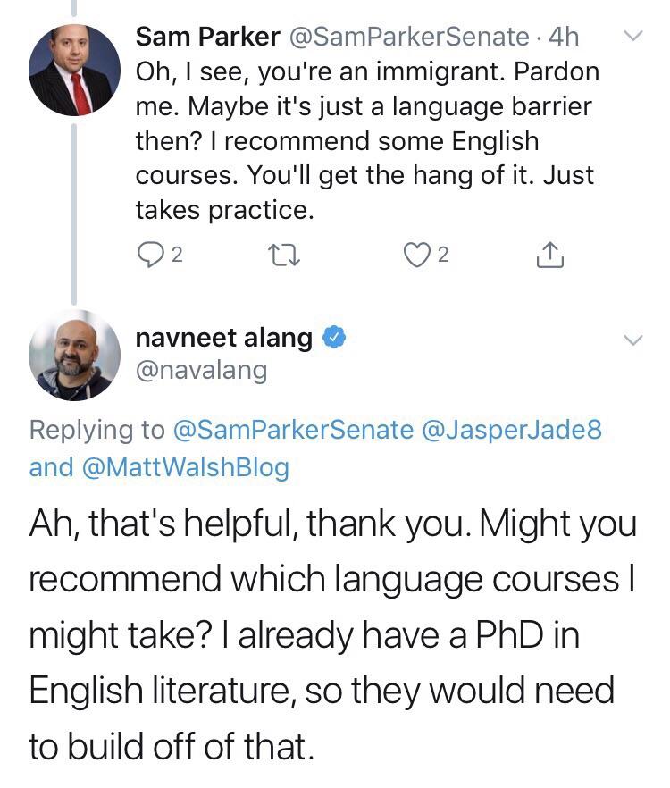Select Sam Parker's tweet text body
The height and width of the screenshot is (788, 670).
(x=367, y=141)
